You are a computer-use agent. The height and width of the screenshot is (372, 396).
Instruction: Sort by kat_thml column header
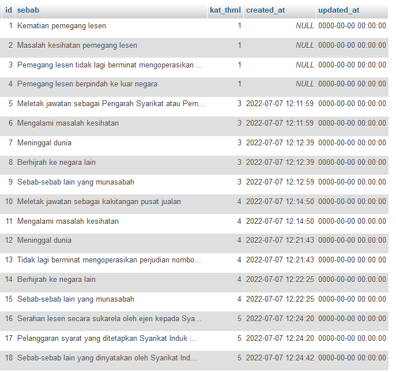tap(225, 10)
